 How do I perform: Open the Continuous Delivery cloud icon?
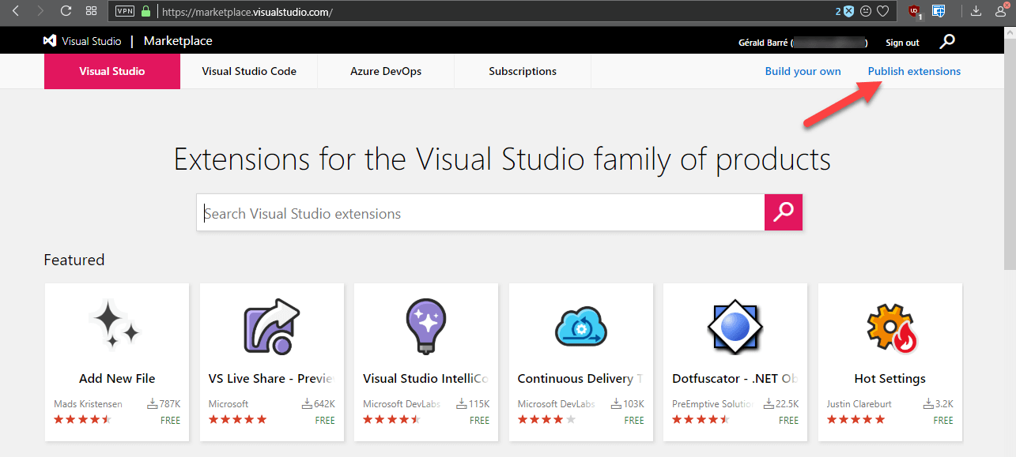click(581, 326)
